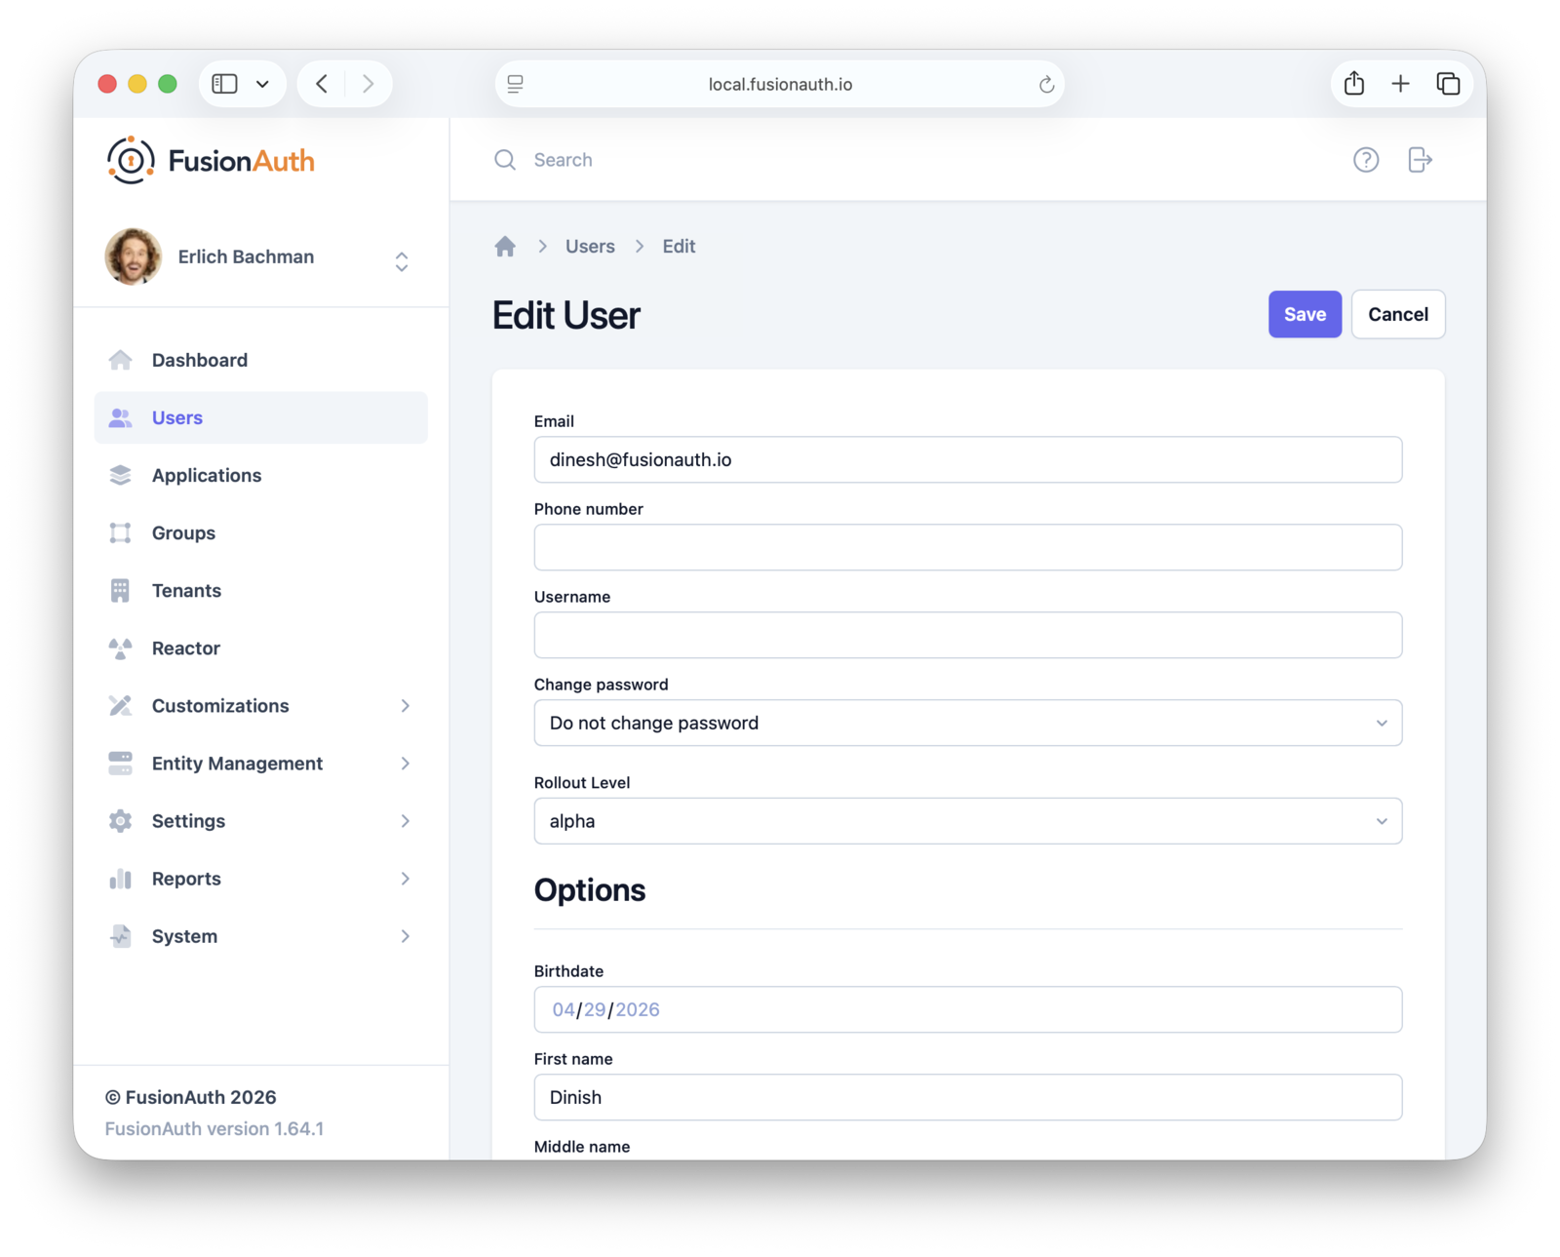This screenshot has width=1560, height=1257.
Task: Open Groups in the sidebar
Action: [x=261, y=532]
